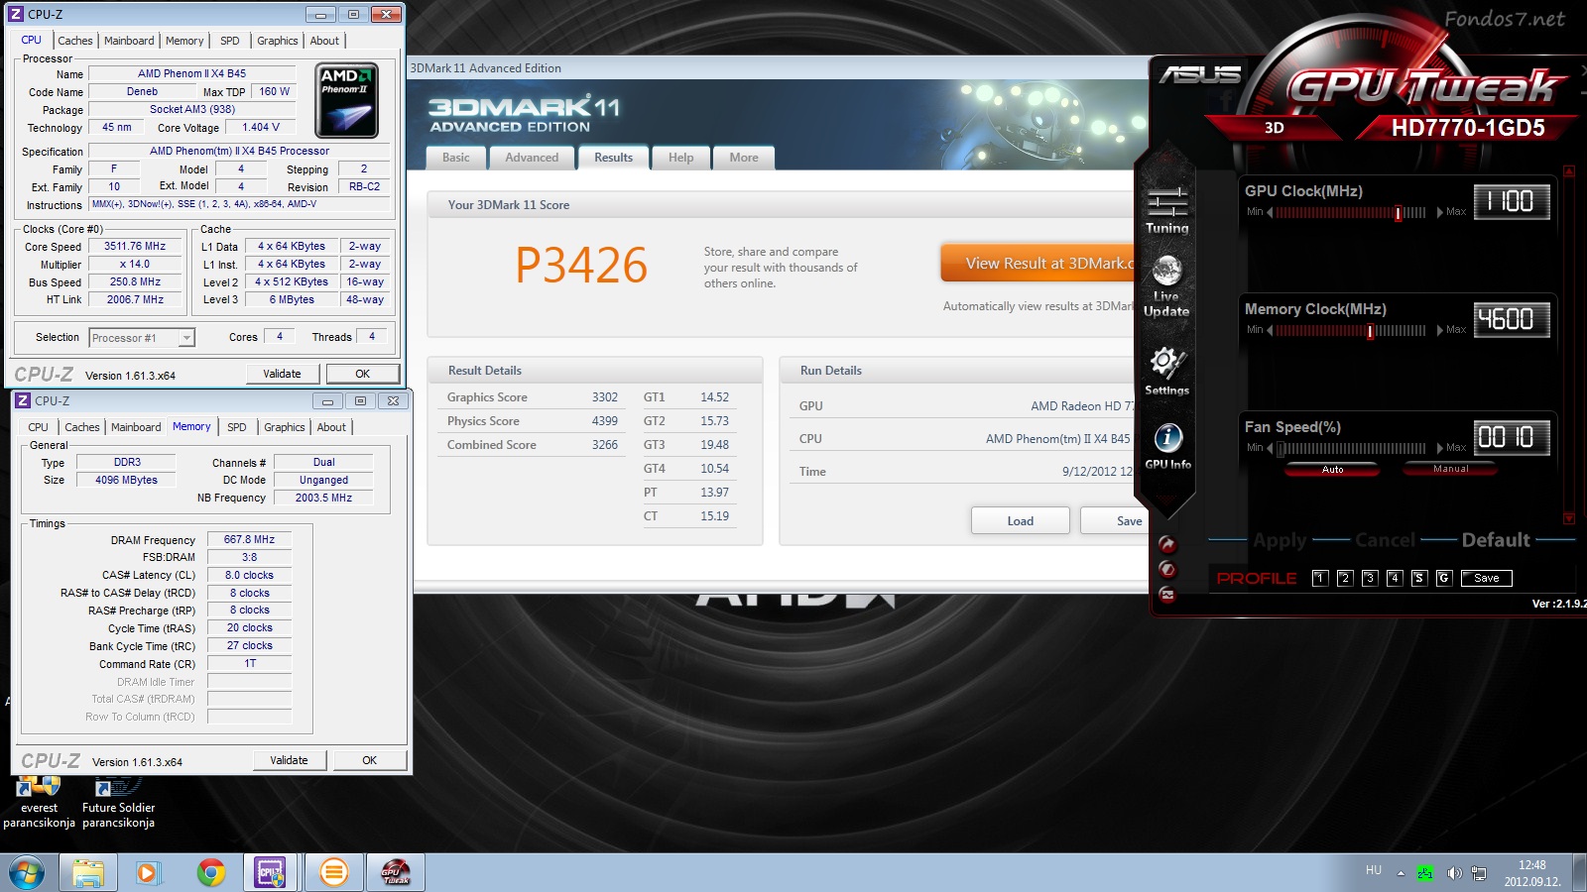The height and width of the screenshot is (892, 1587).
Task: Open the GPU Tweak taskbar icon
Action: pos(396,872)
